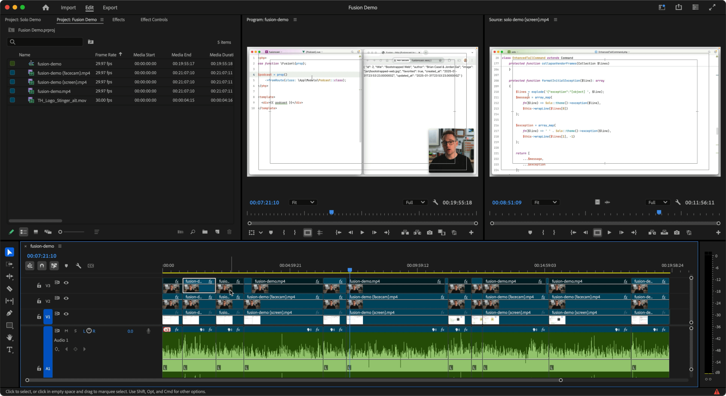Viewport: 726px width, 396px height.
Task: Toggle V2 track lock
Action: (39, 301)
